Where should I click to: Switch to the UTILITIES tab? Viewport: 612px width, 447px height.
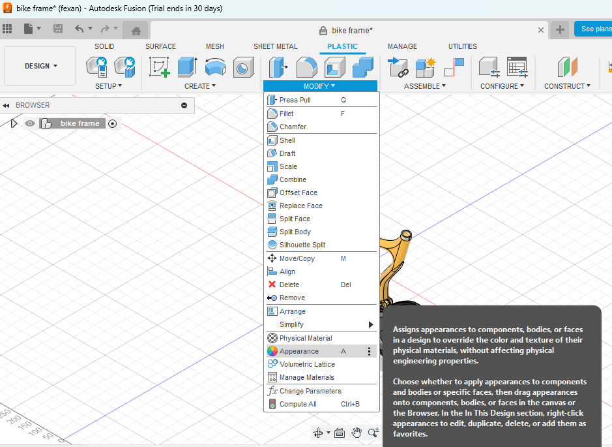pos(463,46)
